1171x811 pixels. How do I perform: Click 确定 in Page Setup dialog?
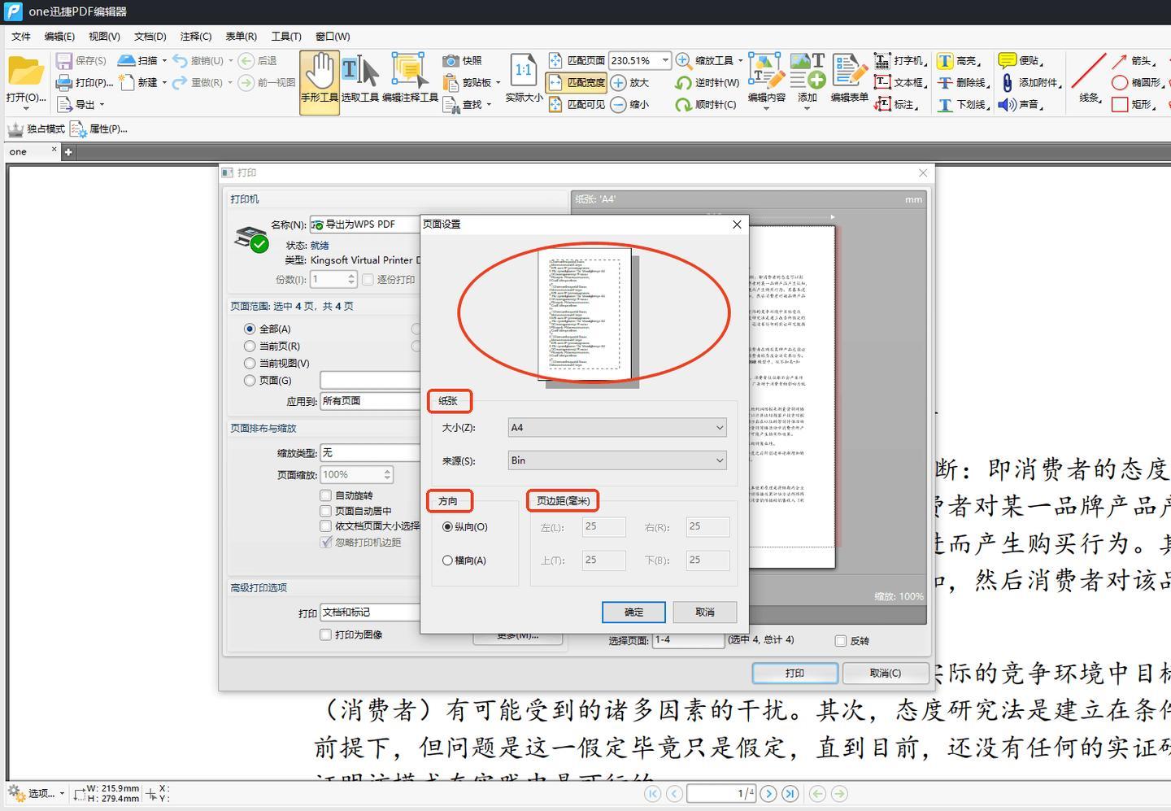(633, 612)
